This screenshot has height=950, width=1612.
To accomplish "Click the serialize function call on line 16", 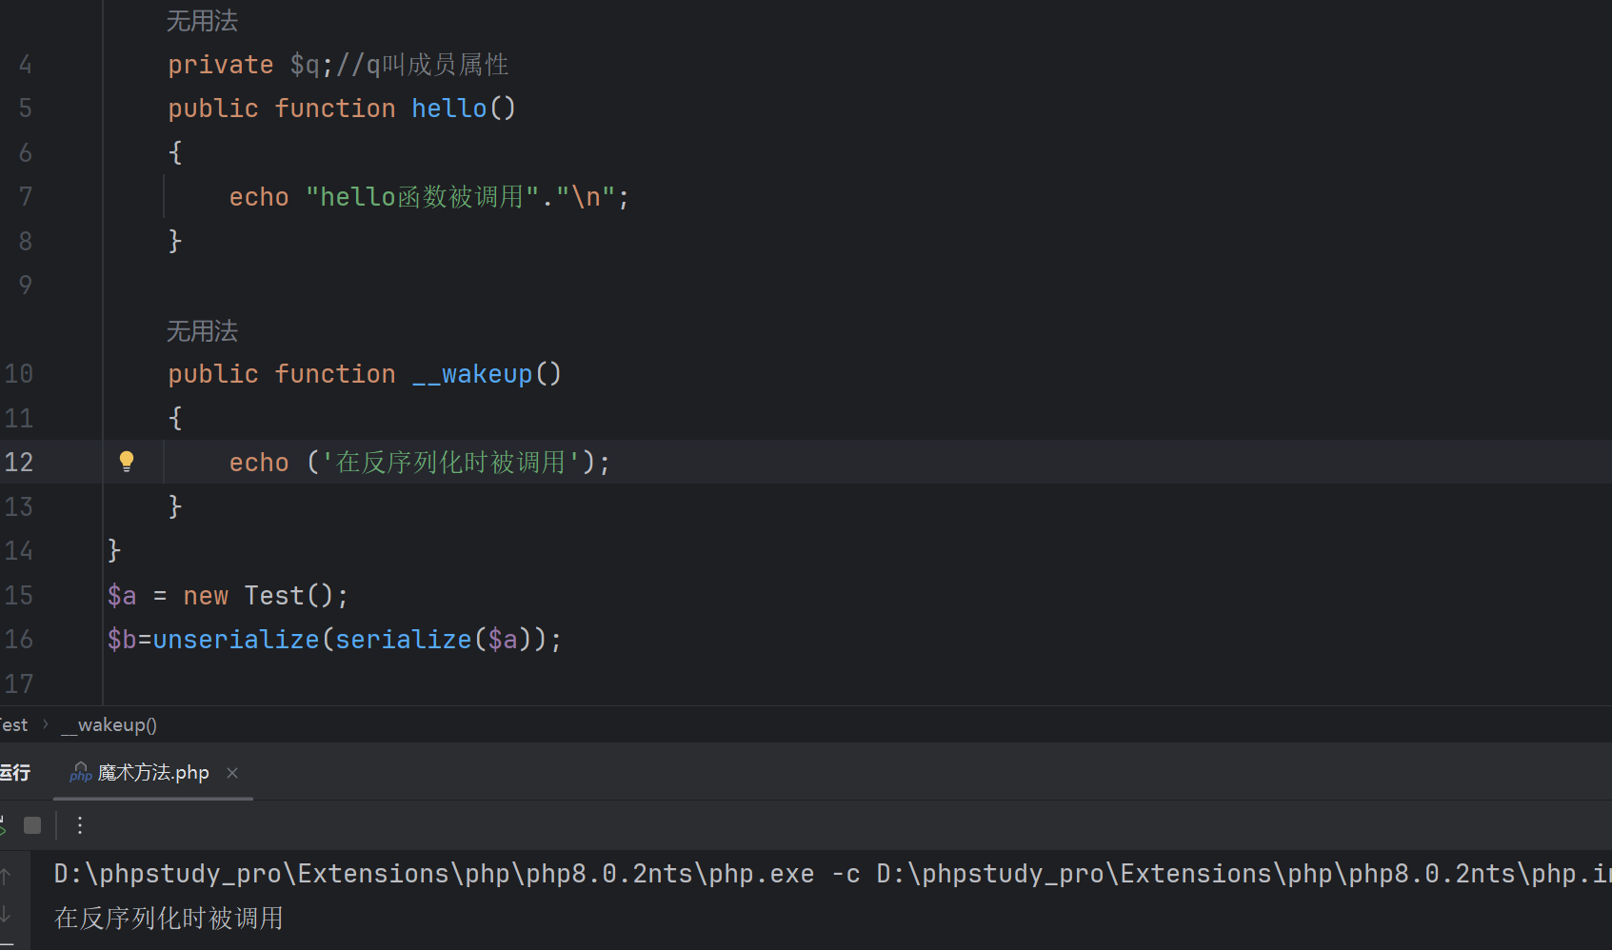I will pyautogui.click(x=404, y=640).
